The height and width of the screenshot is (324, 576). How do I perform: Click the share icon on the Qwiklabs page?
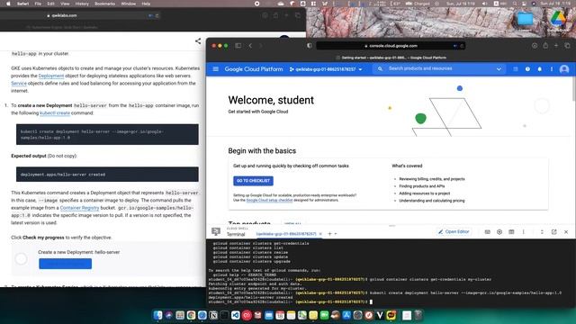pyautogui.click(x=198, y=40)
